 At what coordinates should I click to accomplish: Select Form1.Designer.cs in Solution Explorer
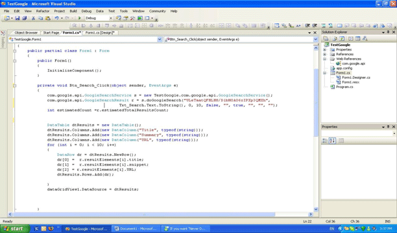tap(356, 78)
